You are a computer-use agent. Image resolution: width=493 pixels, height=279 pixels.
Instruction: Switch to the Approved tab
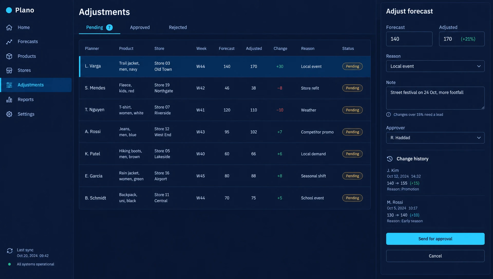tap(140, 27)
